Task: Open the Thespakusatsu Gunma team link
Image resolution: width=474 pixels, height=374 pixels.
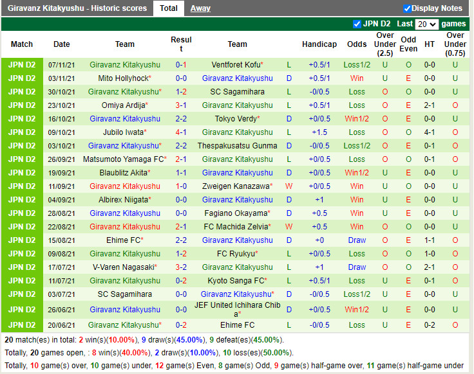Action: (237, 146)
